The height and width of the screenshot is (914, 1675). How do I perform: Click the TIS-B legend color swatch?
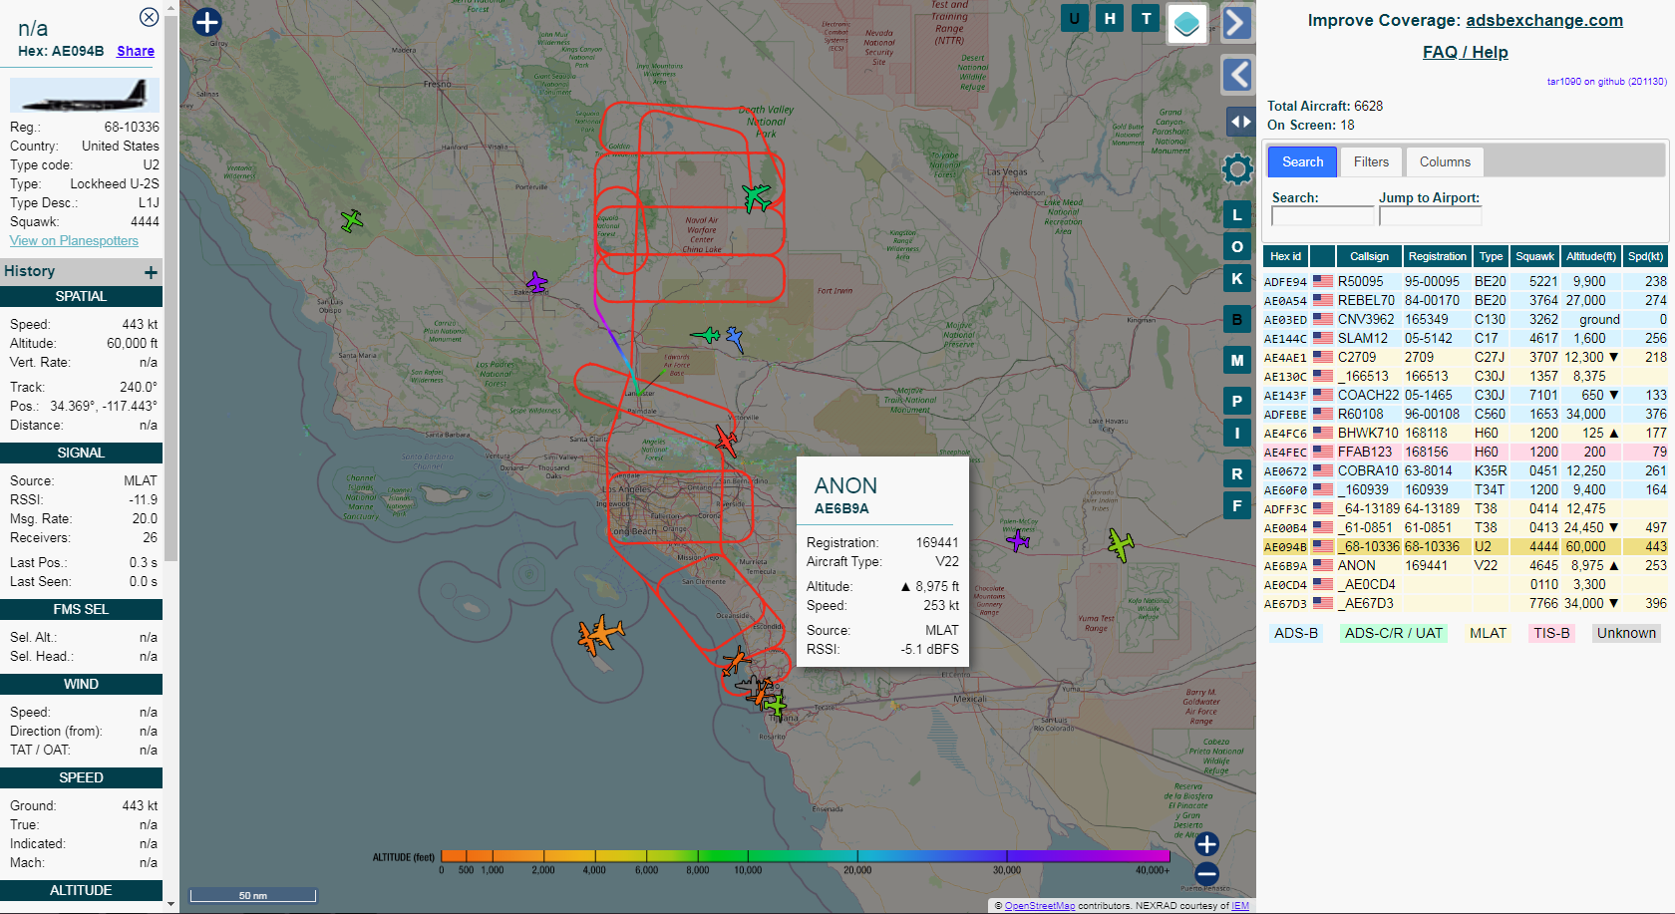pyautogui.click(x=1551, y=633)
